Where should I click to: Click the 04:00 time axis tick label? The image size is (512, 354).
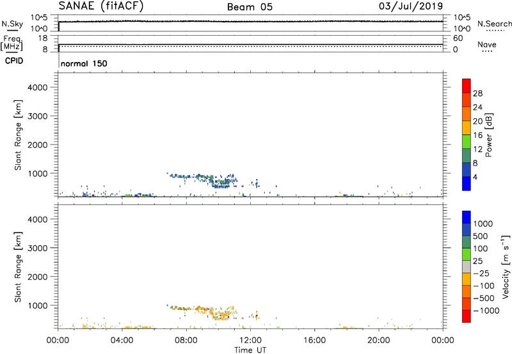point(122,341)
